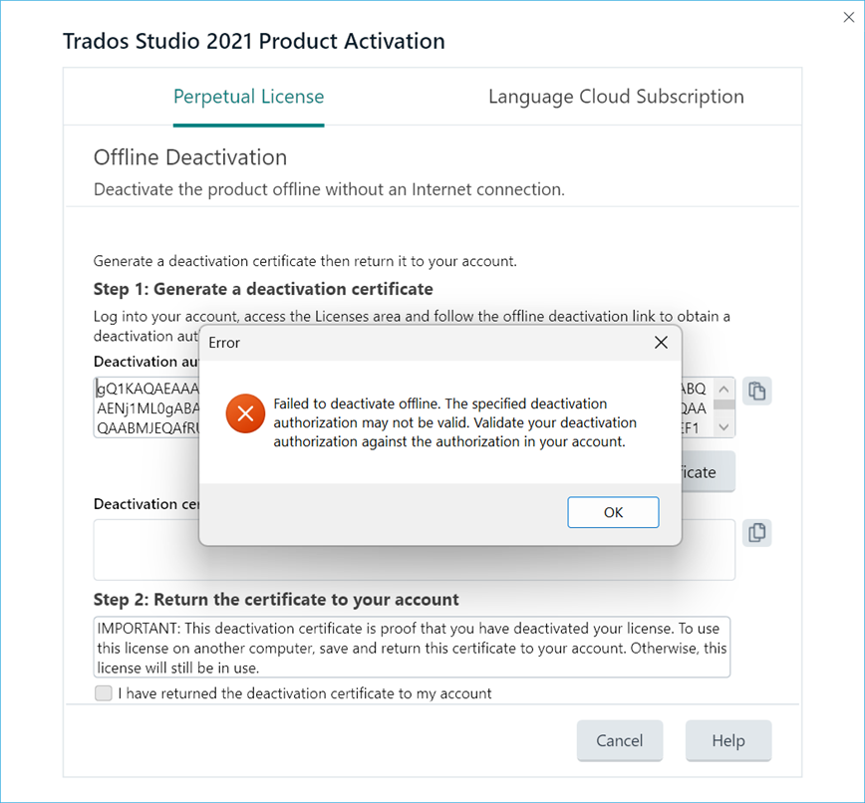Open Language Cloud Subscription tab
The height and width of the screenshot is (803, 865).
click(x=616, y=97)
